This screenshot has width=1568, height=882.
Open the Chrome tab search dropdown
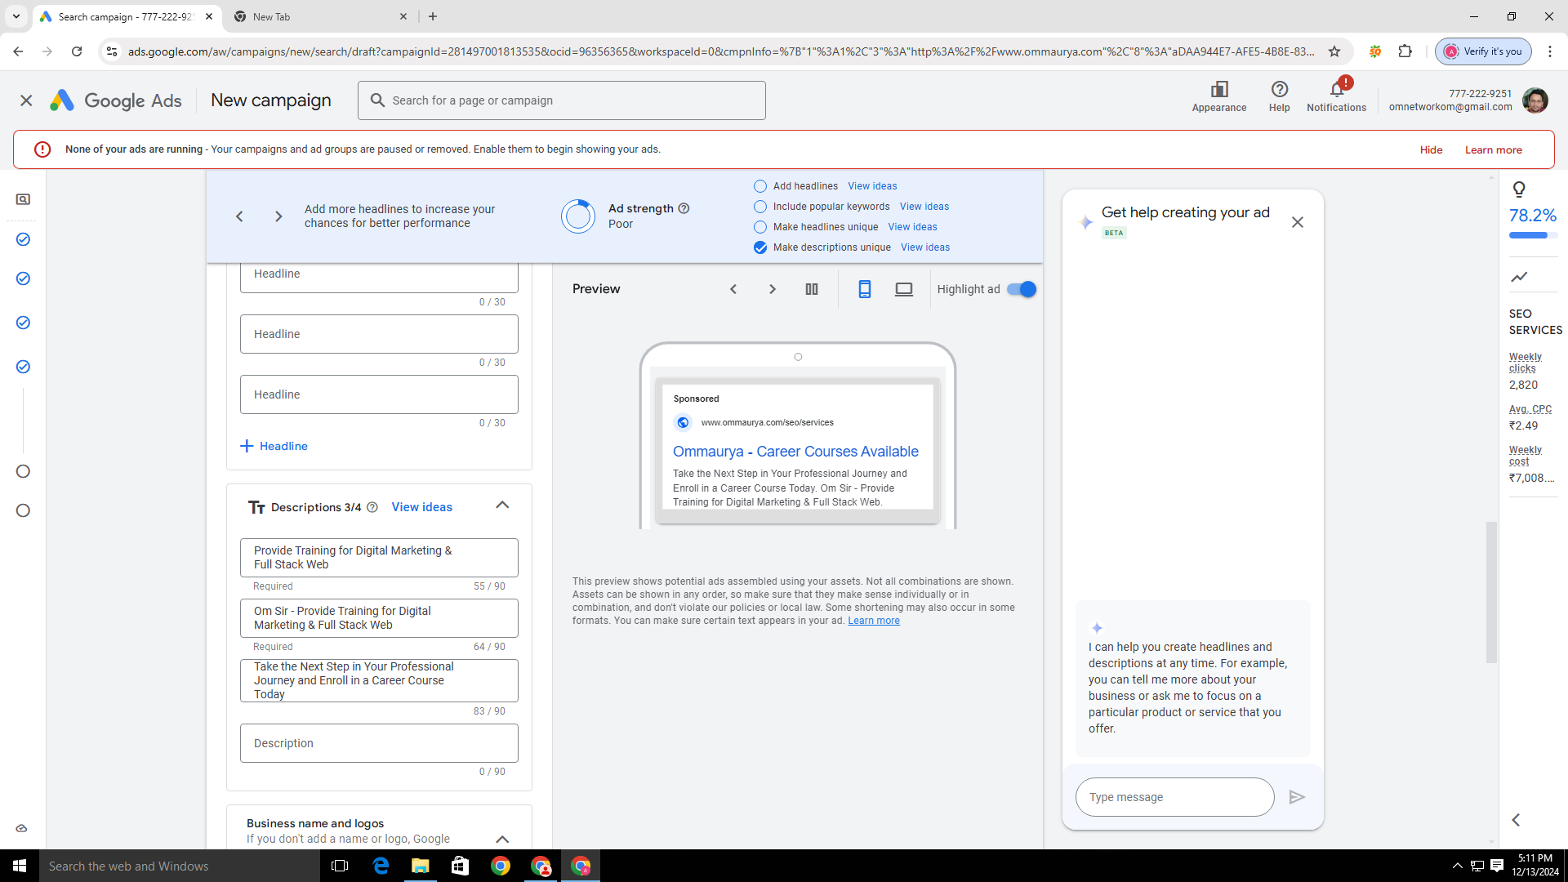pyautogui.click(x=16, y=16)
